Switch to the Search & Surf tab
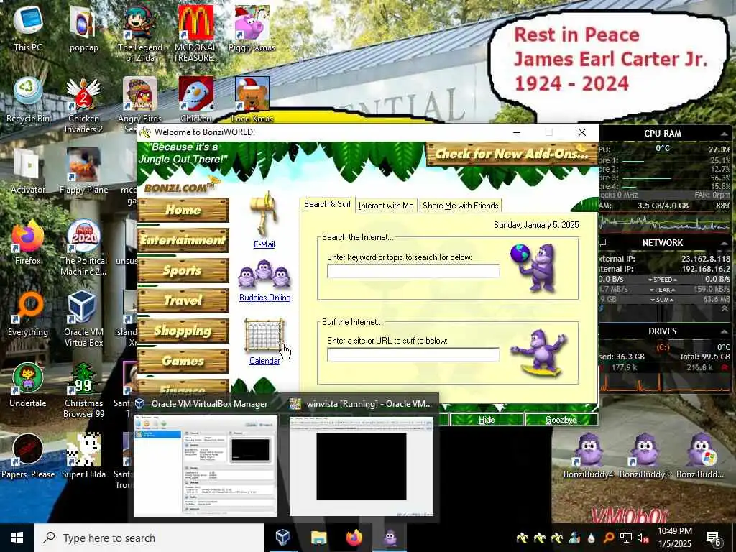The height and width of the screenshot is (552, 736). (327, 204)
